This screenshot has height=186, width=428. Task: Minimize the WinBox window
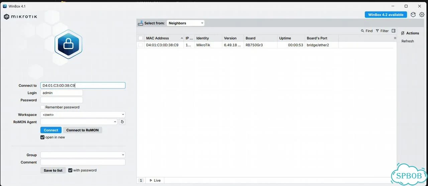click(x=393, y=6)
